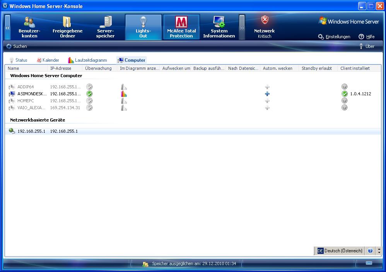Toggle auto wake plus for ADIXP64
This screenshot has width=386, height=272.
click(x=267, y=87)
